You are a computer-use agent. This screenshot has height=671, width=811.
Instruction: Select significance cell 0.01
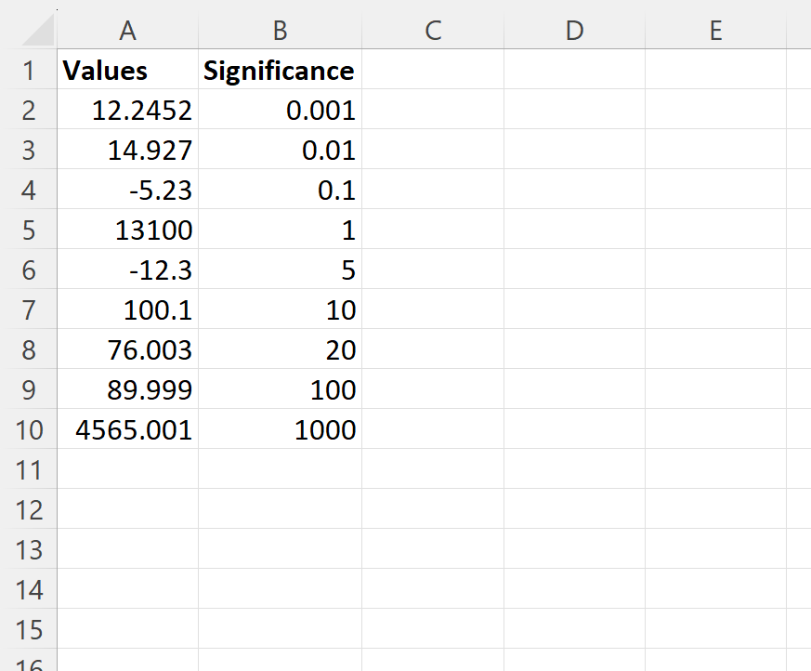[x=280, y=149]
